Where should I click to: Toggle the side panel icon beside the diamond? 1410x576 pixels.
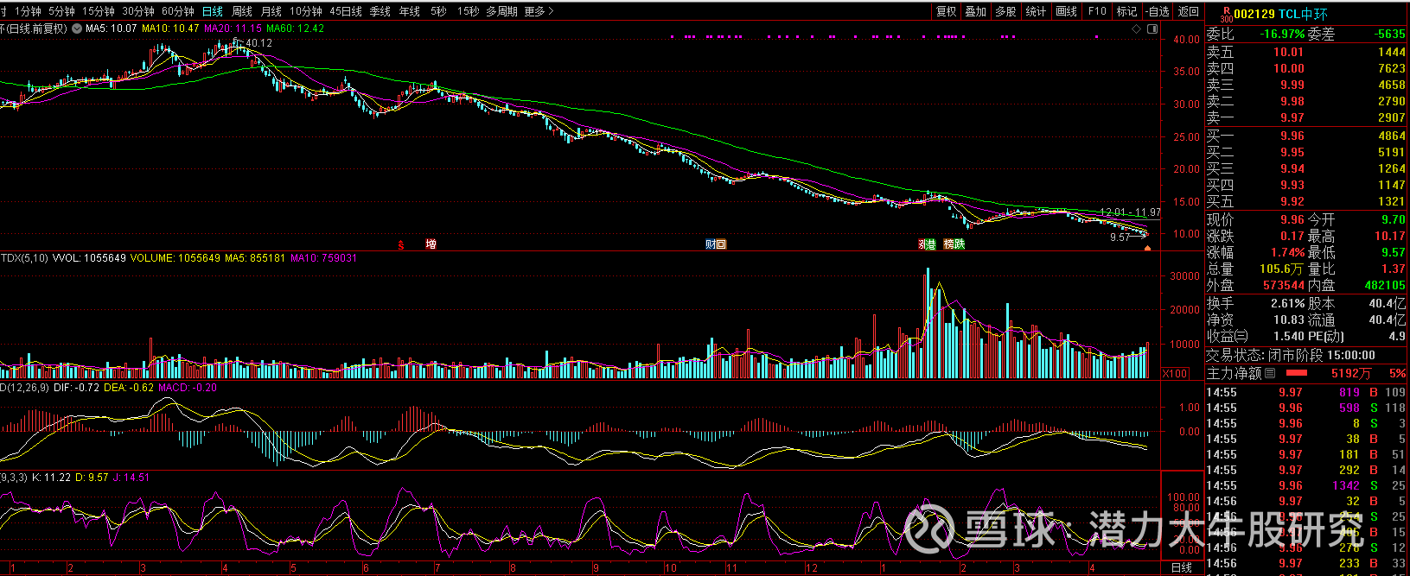click(1152, 28)
